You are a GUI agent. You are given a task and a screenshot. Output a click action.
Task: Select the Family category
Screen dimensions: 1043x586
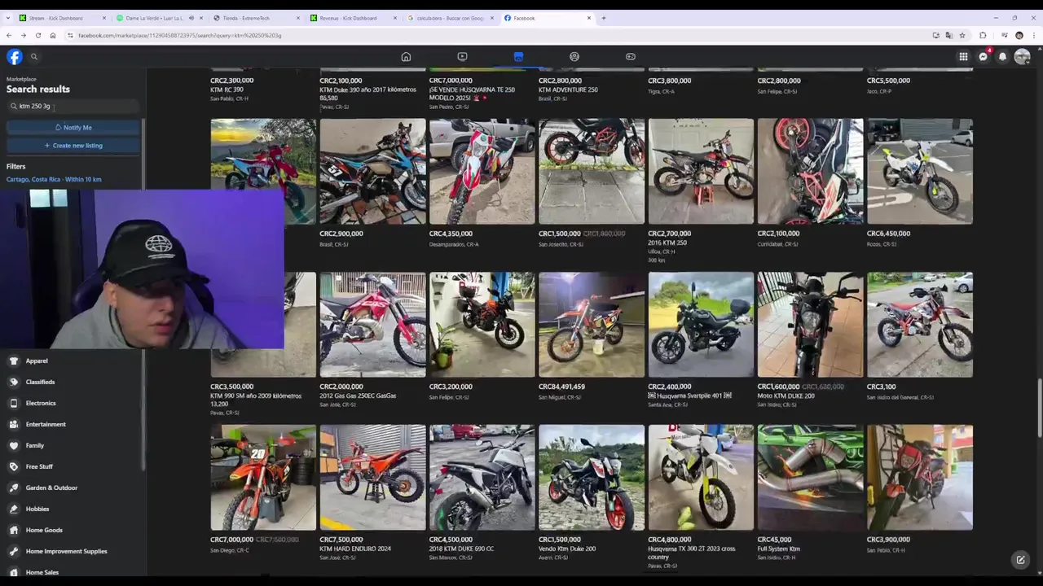click(x=35, y=445)
